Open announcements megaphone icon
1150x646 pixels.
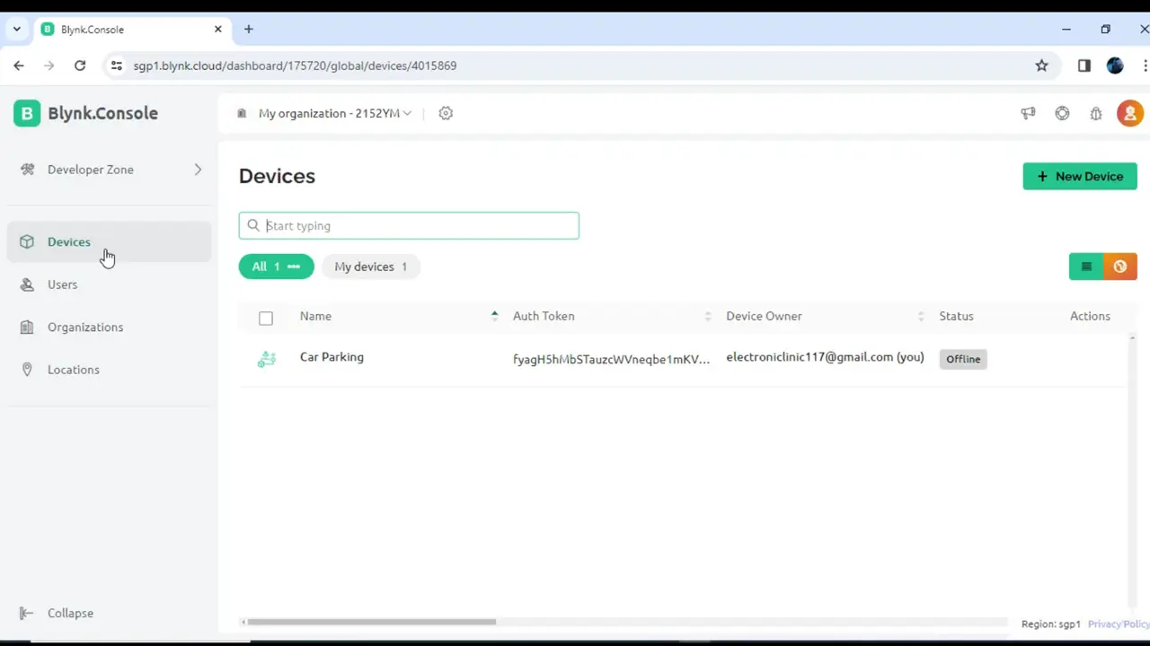[x=1028, y=113]
